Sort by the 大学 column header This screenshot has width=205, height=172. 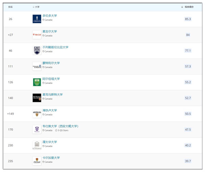pyautogui.click(x=36, y=7)
